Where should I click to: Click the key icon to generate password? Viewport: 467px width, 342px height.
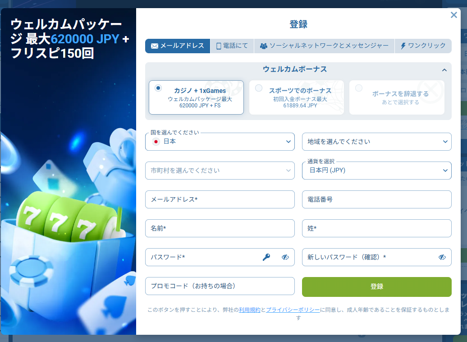[x=266, y=257]
